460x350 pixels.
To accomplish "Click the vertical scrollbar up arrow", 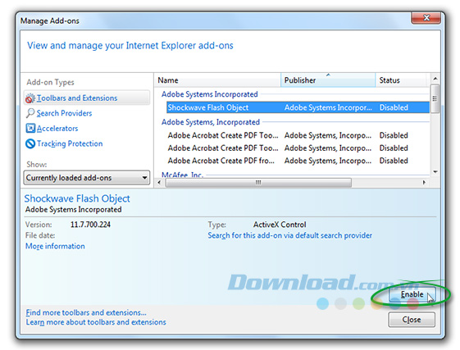I will coord(435,79).
